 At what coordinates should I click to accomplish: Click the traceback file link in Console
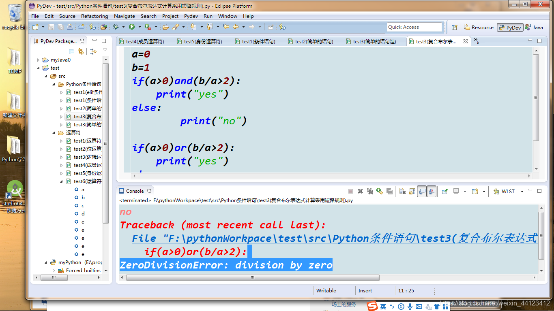pos(335,238)
